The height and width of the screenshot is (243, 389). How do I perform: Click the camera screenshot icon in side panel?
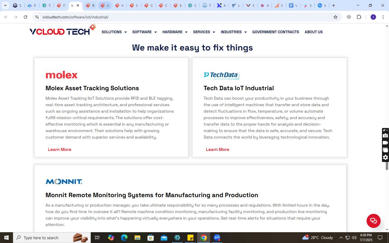[x=385, y=136]
